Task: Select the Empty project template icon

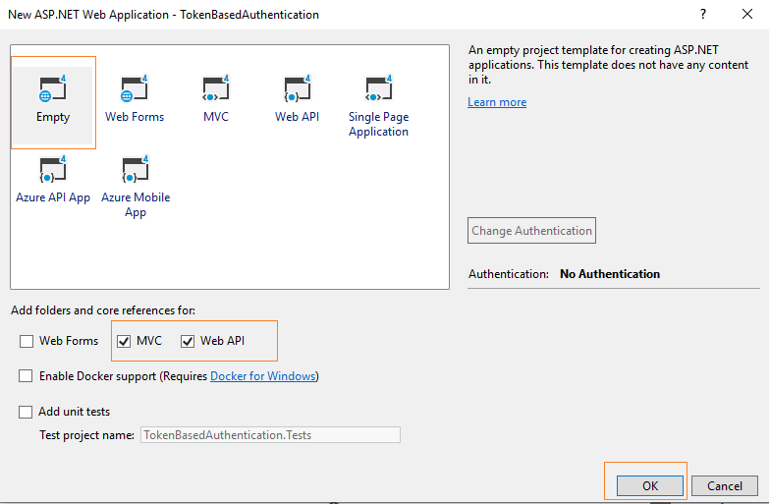Action: 53,88
